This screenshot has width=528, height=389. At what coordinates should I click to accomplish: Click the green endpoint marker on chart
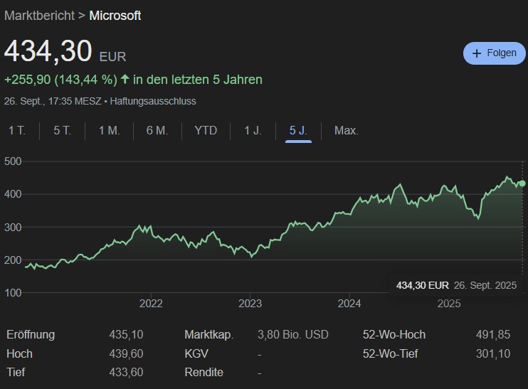coord(522,183)
